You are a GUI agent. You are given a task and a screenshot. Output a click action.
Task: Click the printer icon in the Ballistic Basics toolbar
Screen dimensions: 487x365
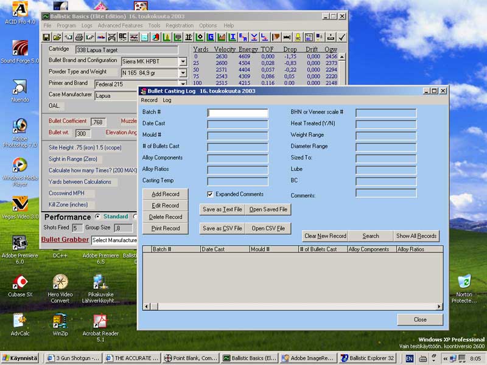pos(79,38)
